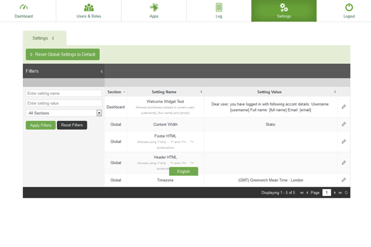Open the Apps section
This screenshot has height=247, width=371.
[x=153, y=10]
